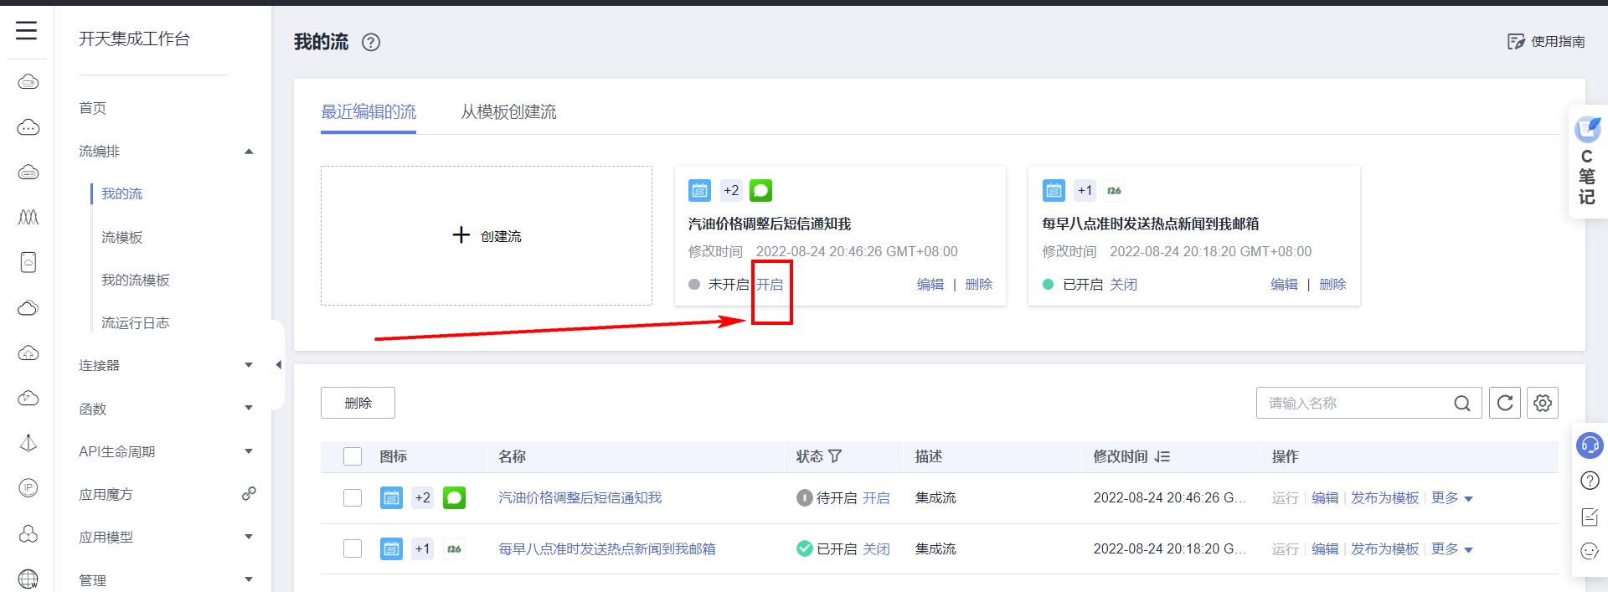1608x592 pixels.
Task: Click 发布为模板 in the 每早八点 table row
Action: click(1385, 548)
